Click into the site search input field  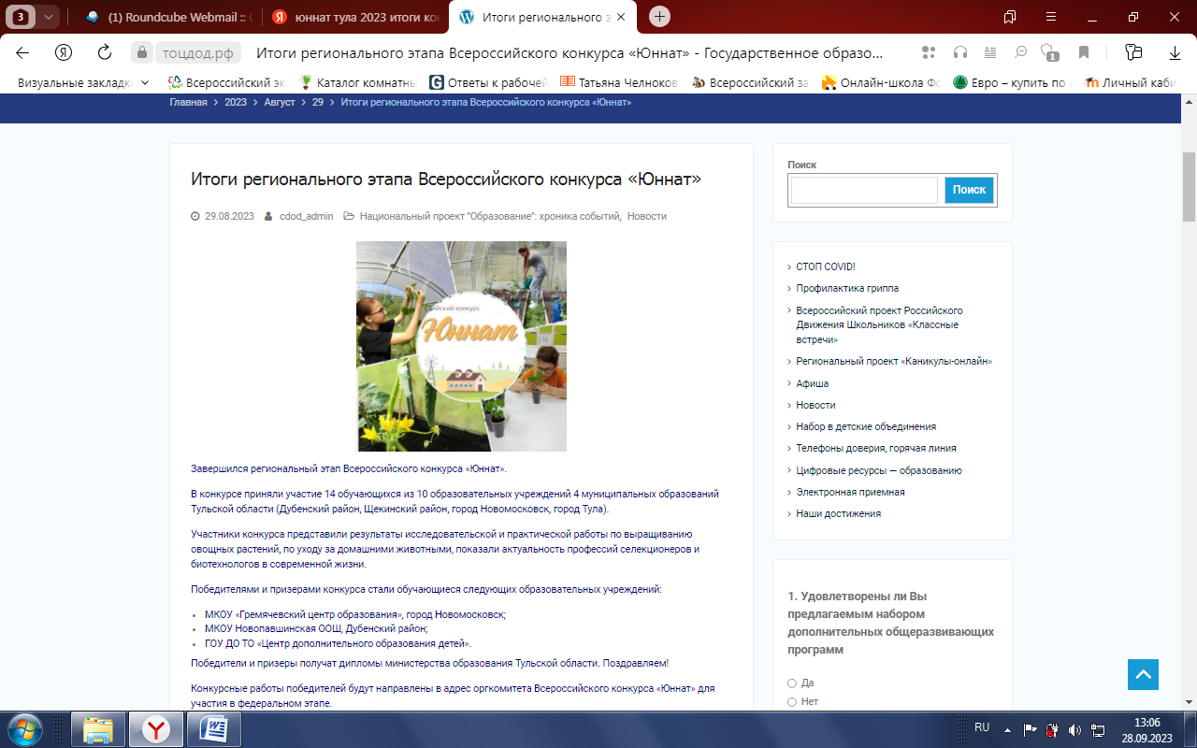tap(863, 190)
